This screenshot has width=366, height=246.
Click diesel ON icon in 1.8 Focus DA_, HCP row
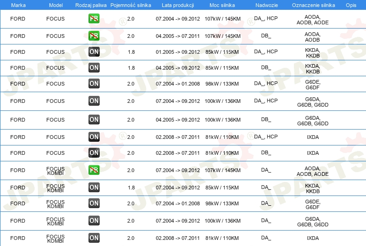94,52
